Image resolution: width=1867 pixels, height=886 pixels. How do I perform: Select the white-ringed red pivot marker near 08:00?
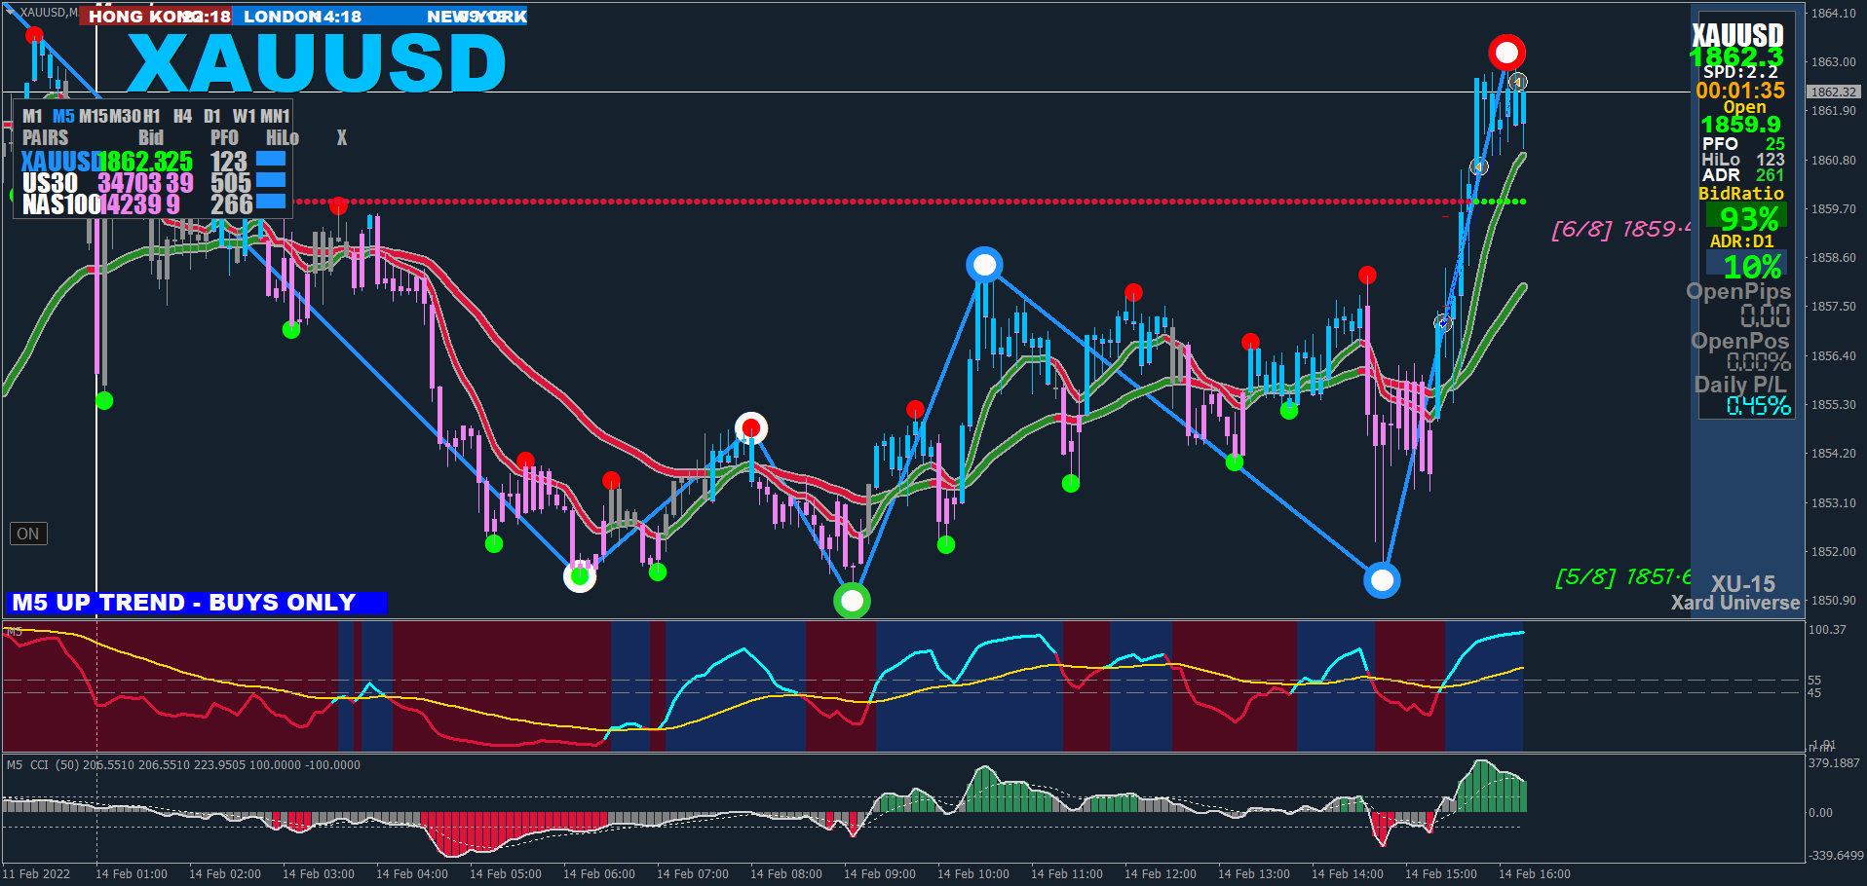pos(750,427)
